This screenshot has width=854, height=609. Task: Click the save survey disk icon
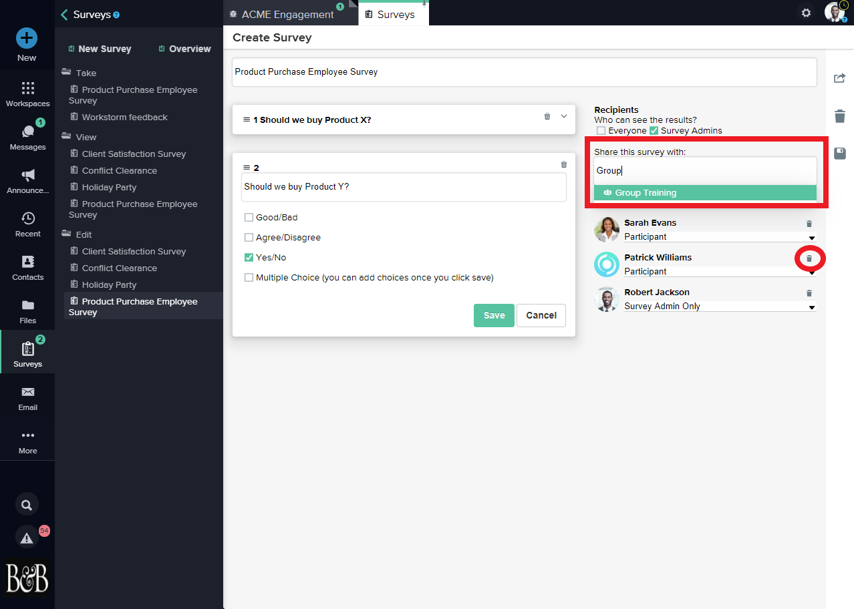tap(840, 154)
